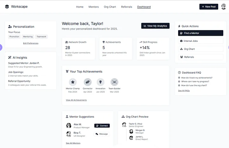Screen dimensions: 229x148
Task: Click the View My Analytics button
Action: tap(156, 26)
